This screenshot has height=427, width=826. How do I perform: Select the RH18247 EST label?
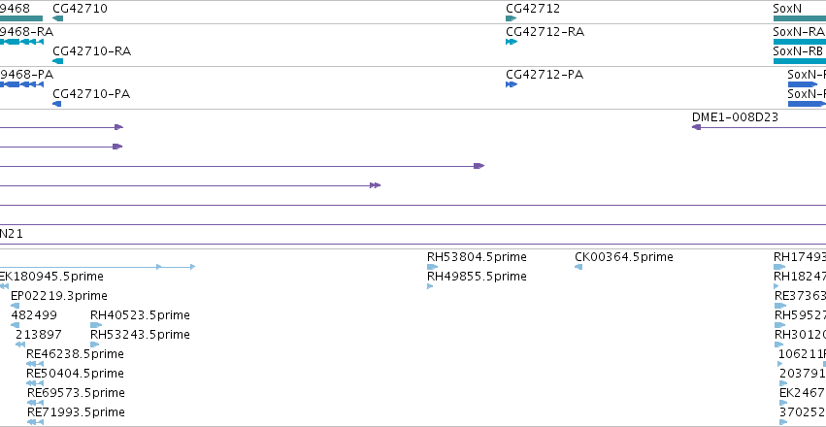point(800,277)
